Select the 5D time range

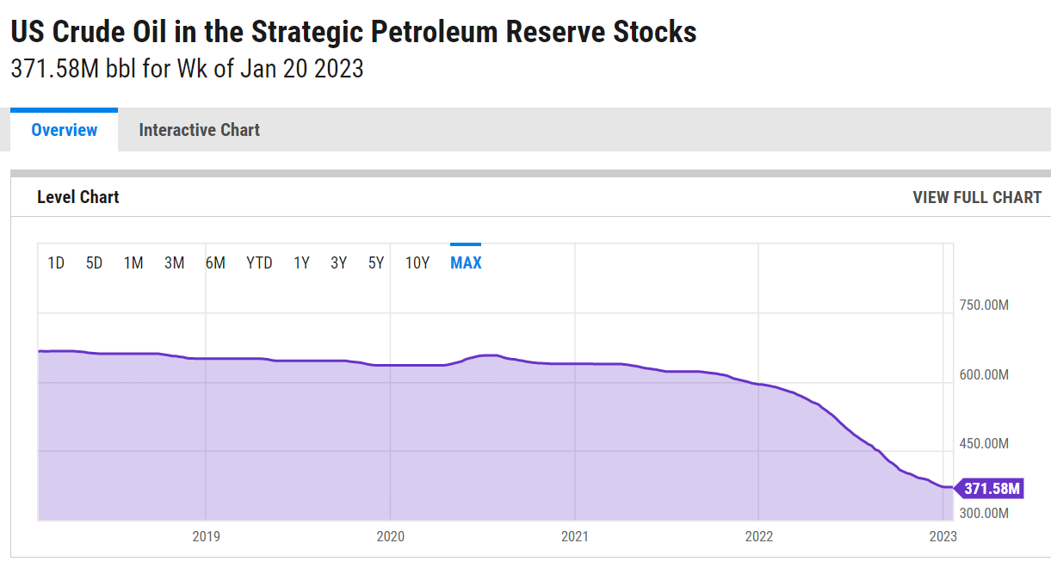tap(94, 262)
